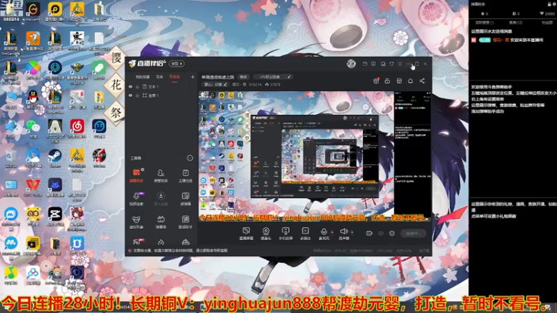Add a camera source
557x313 pixels.
[266, 234]
